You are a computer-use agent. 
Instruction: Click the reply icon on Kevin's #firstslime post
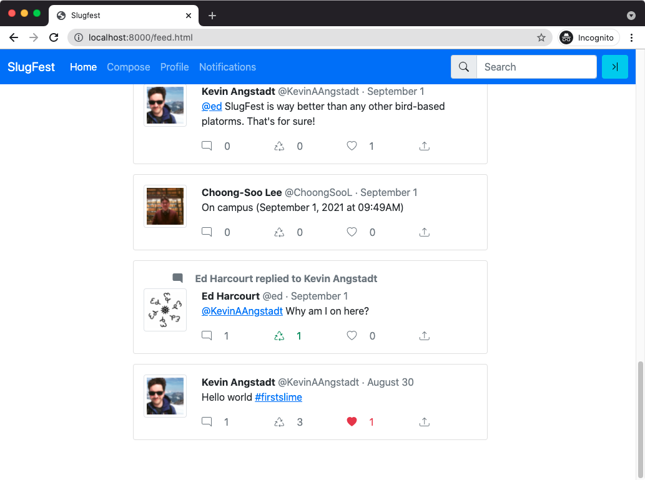pos(207,422)
